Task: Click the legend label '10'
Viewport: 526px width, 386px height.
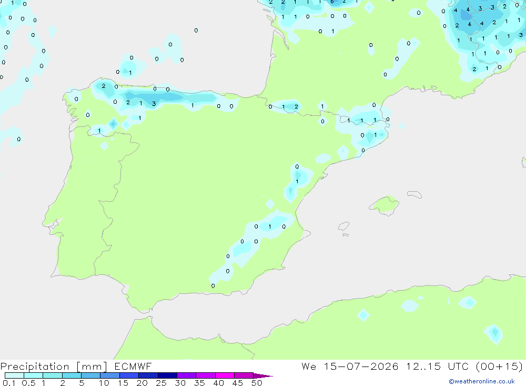Action: 104,383
